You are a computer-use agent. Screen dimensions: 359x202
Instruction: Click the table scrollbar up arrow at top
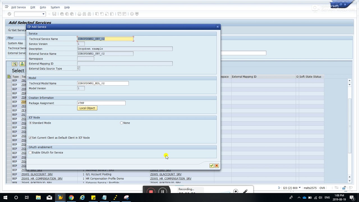349,81
